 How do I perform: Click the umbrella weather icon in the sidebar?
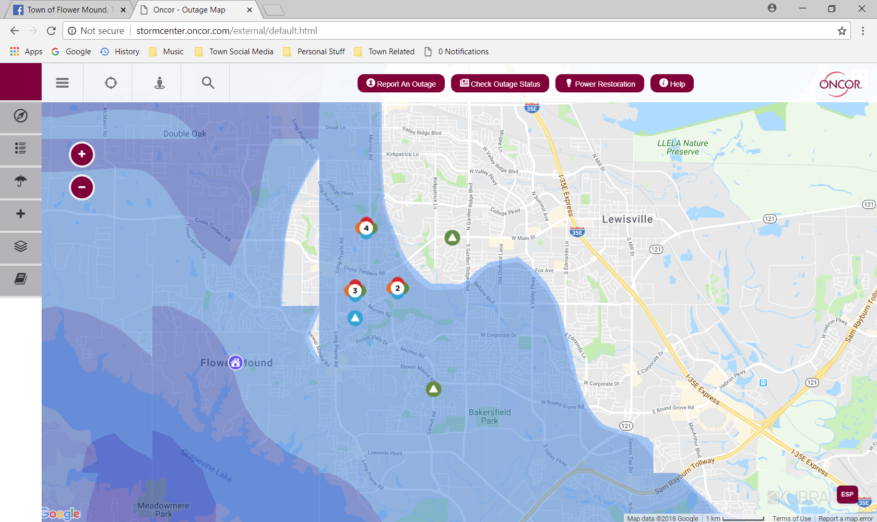coord(21,181)
